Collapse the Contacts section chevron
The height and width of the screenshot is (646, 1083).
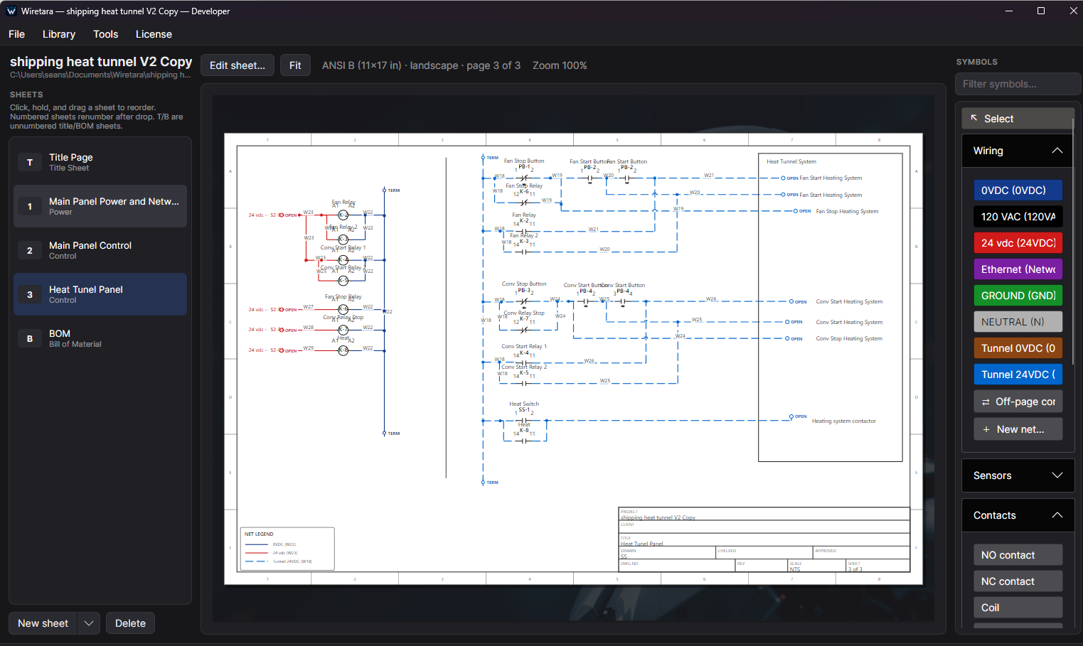pos(1057,515)
